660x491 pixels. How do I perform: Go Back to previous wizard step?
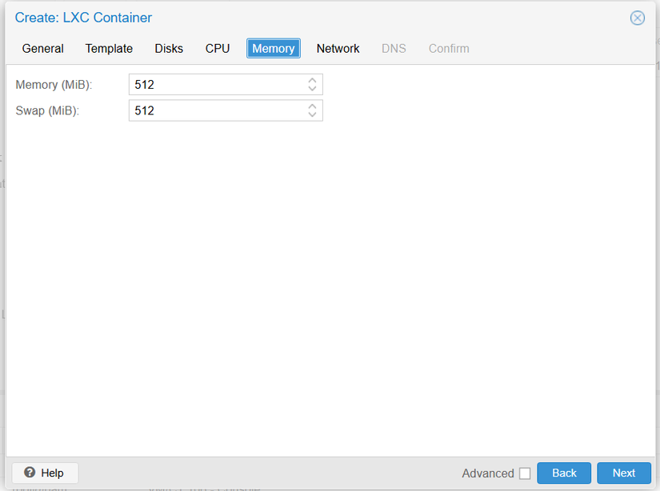click(x=564, y=473)
